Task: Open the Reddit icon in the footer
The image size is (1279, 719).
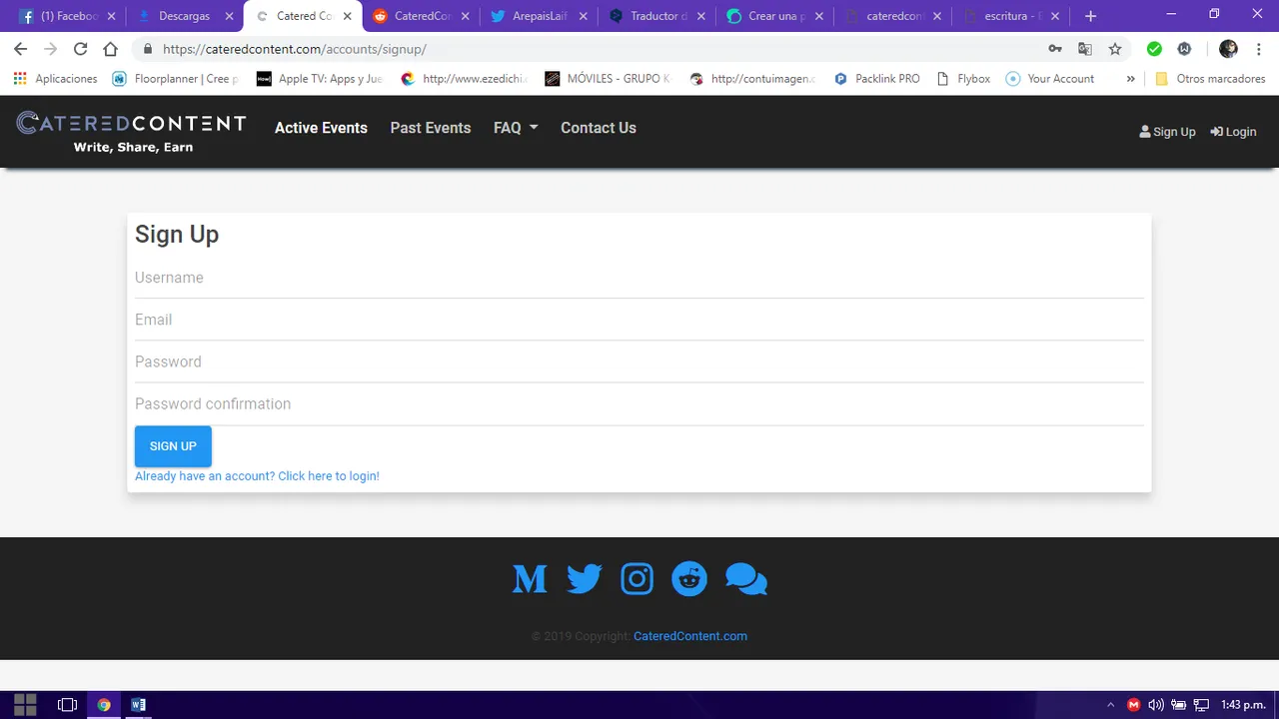Action: [689, 579]
